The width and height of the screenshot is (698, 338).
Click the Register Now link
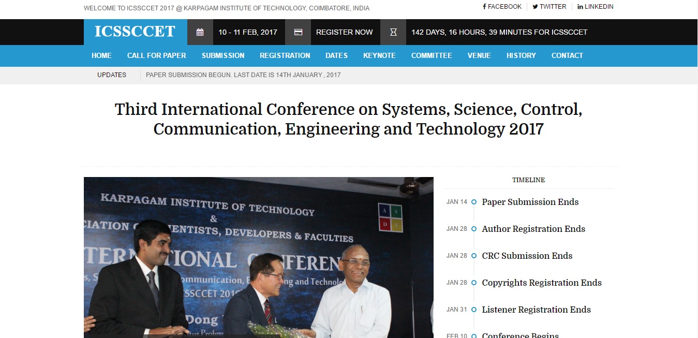(x=344, y=32)
